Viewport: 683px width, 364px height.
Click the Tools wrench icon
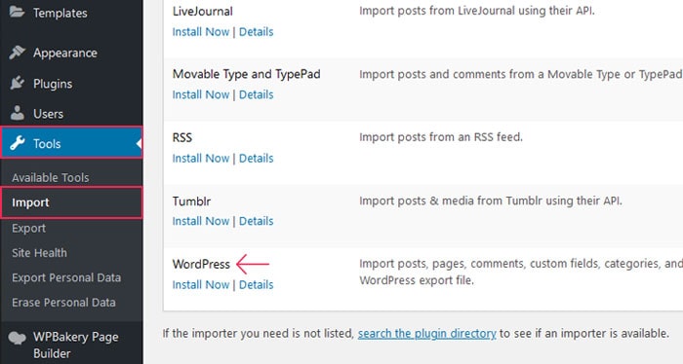[17, 143]
